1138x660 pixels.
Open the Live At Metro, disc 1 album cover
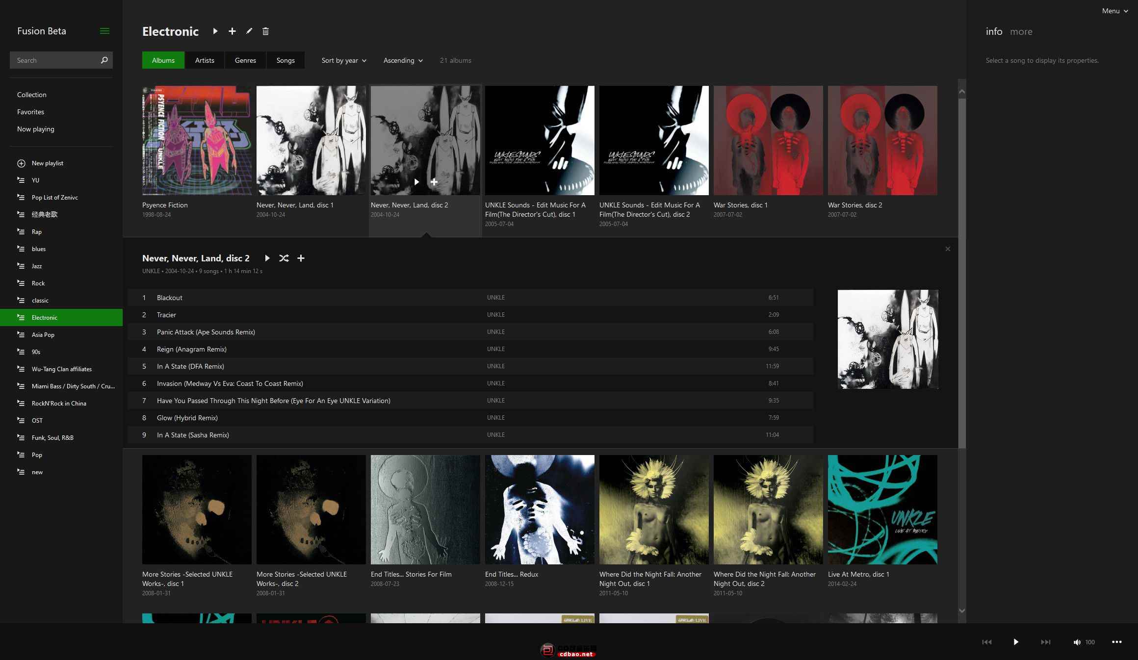pyautogui.click(x=882, y=509)
